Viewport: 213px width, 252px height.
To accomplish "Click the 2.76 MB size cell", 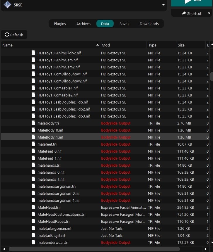I will point(184,123).
